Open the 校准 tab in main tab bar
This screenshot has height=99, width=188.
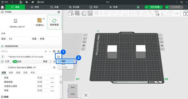[113, 7]
